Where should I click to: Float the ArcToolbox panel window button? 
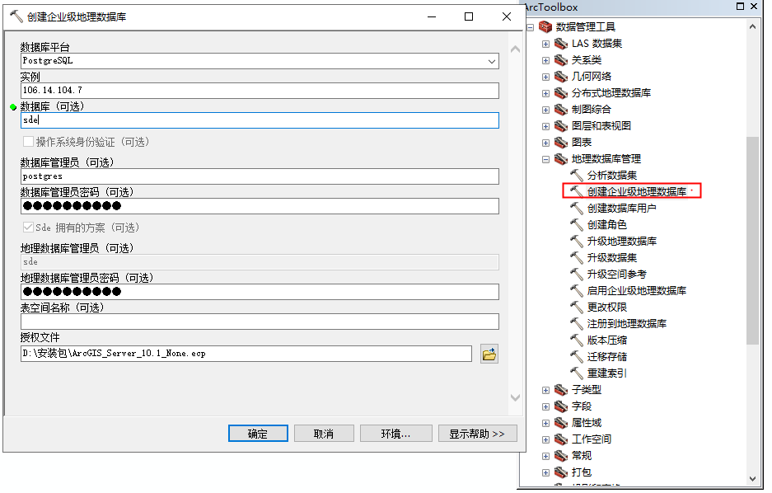740,7
